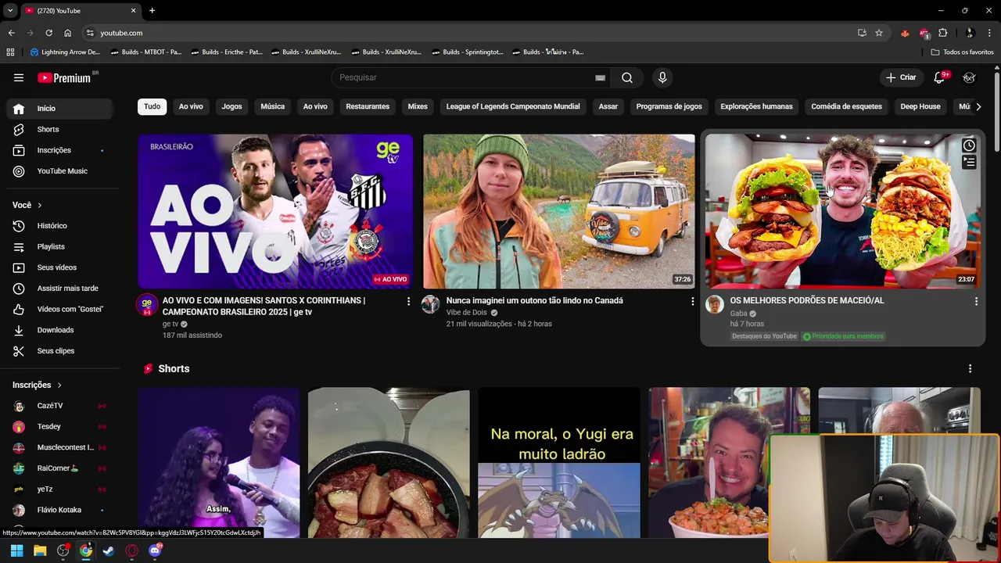
Task: Open the Tesdey subscription
Action: click(59, 427)
